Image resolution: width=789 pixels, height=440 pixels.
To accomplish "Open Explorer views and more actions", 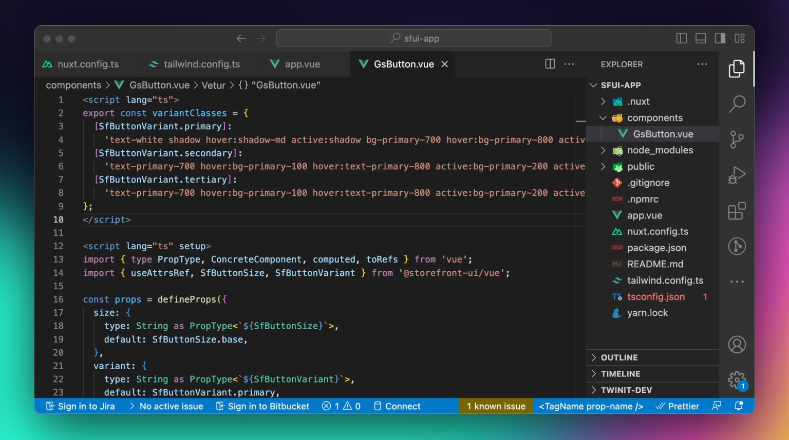I will pos(702,64).
